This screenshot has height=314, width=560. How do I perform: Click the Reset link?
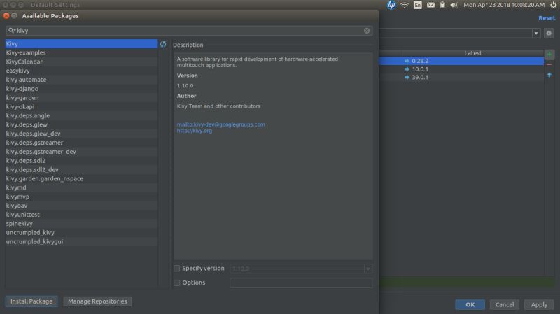coord(547,18)
